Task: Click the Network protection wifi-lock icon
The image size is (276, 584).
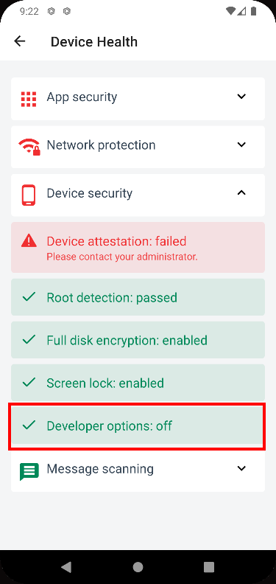Action: 29,147
